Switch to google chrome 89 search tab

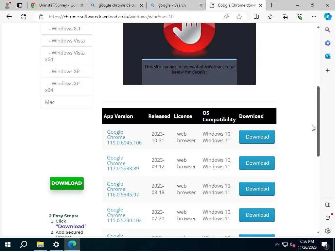pyautogui.click(x=116, y=5)
